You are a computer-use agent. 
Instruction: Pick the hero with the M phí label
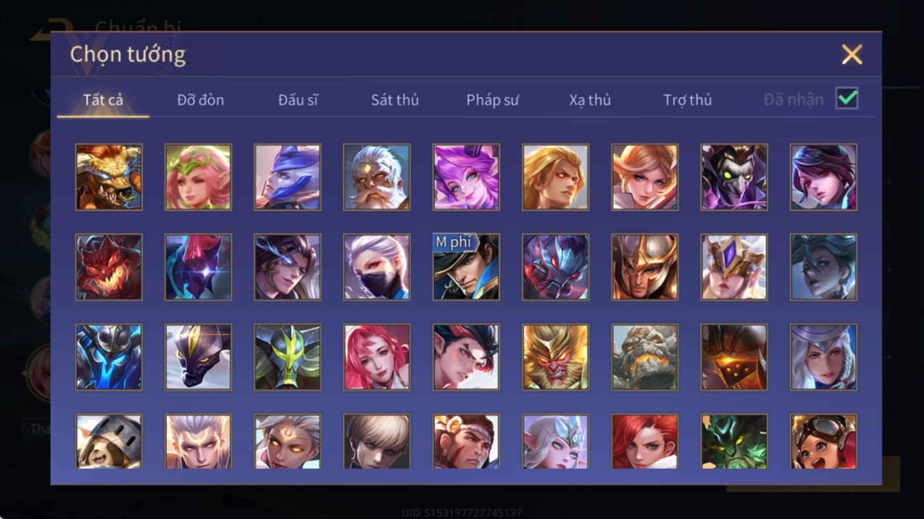pos(466,267)
